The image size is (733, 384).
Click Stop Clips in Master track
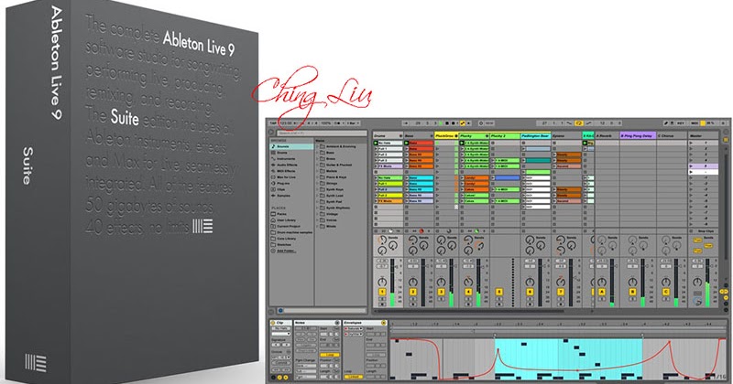[x=706, y=231]
